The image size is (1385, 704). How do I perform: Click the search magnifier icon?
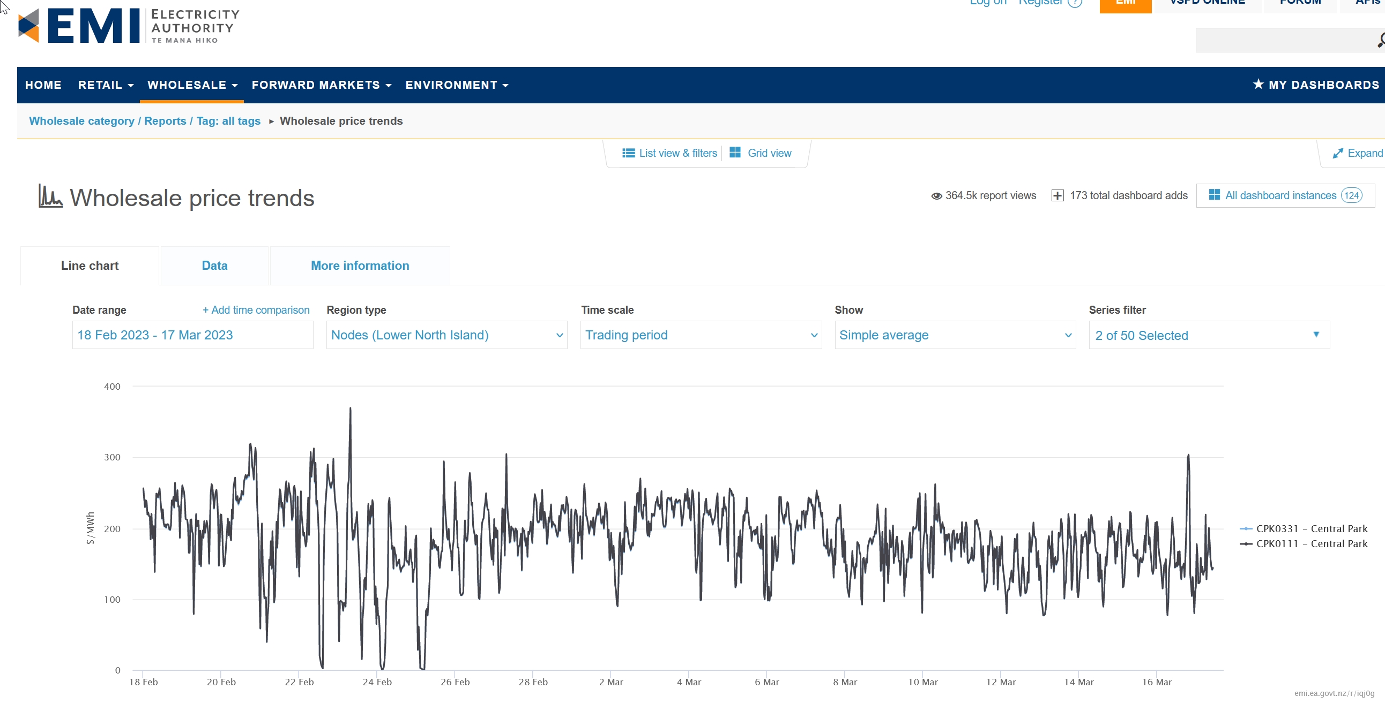coord(1380,40)
